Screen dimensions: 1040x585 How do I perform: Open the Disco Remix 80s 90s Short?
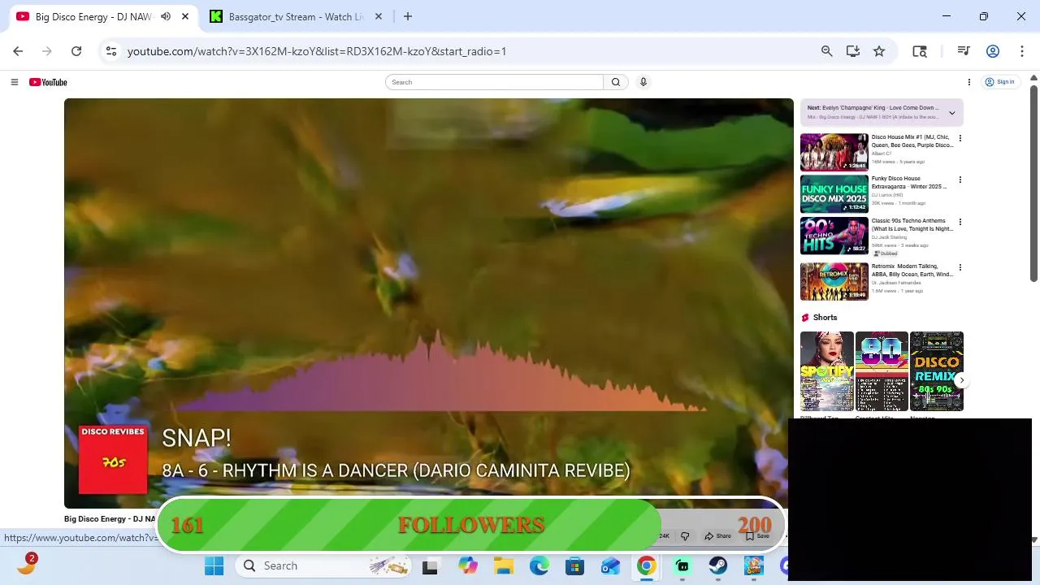tap(937, 371)
